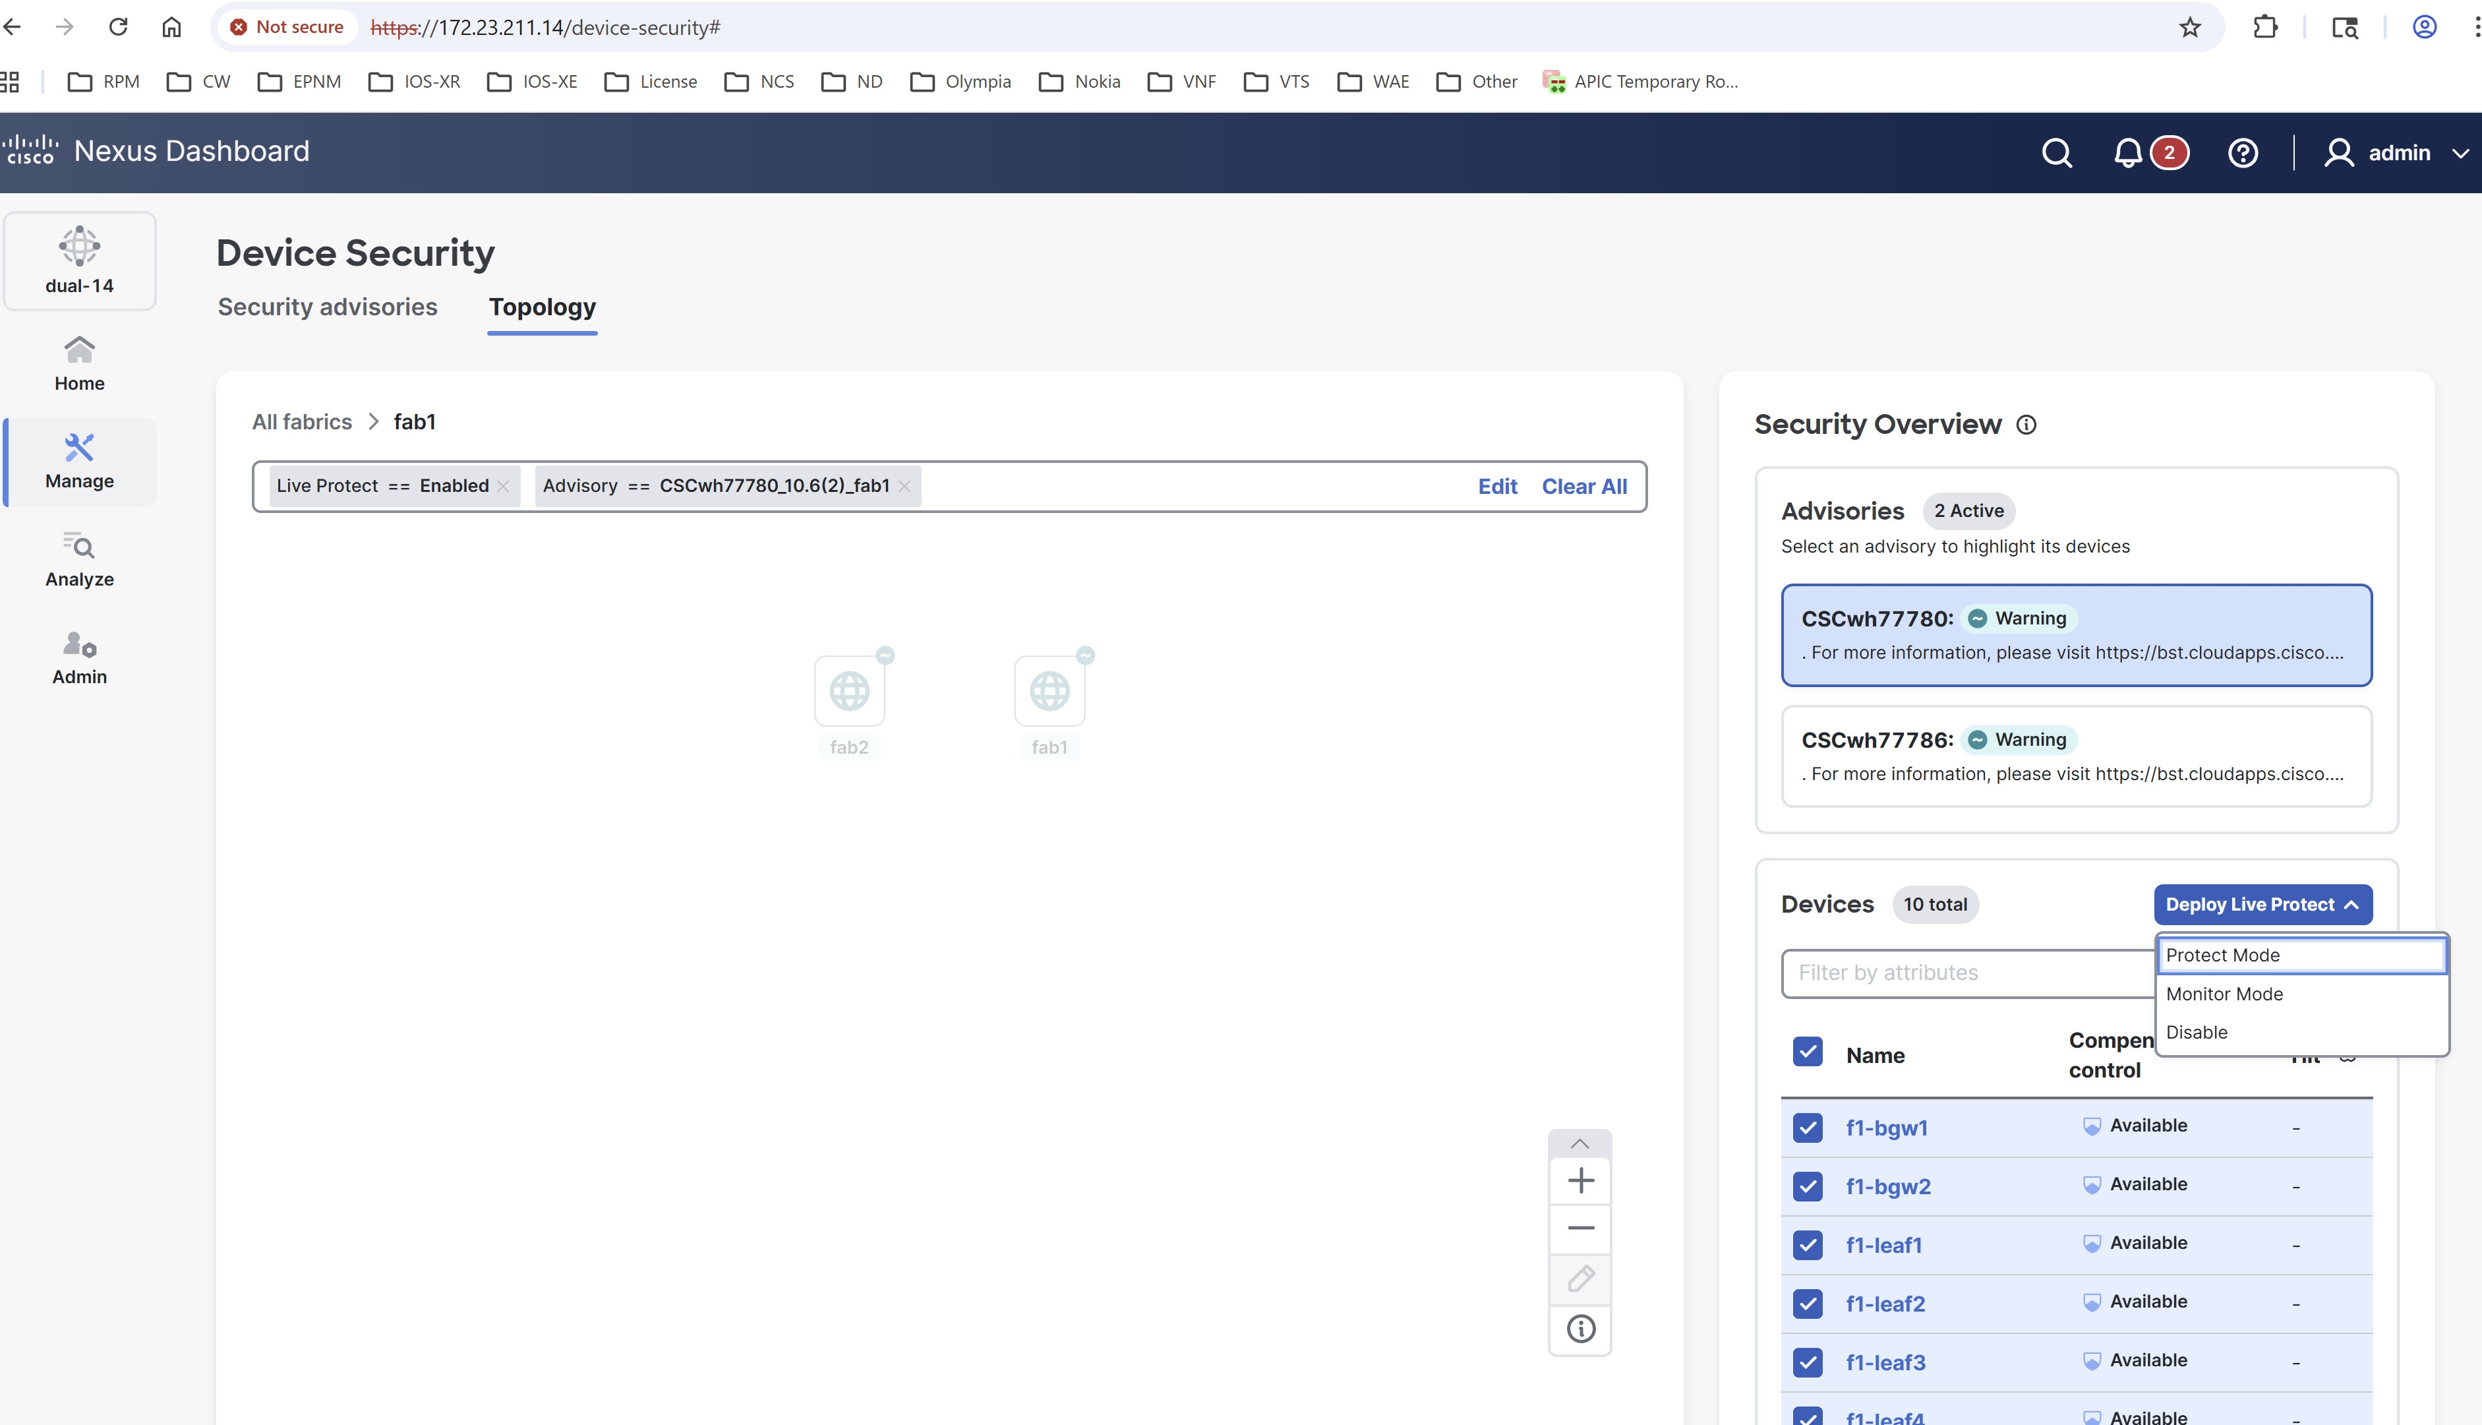Click the zoom in control on the topology map

[1579, 1179]
